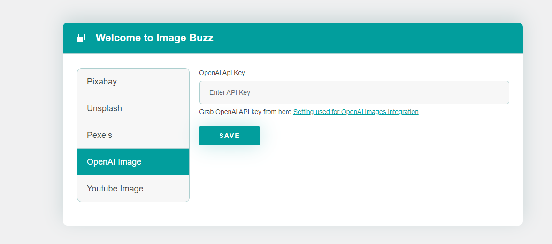Click into the Enter API Key field
The width and height of the screenshot is (552, 244).
[354, 92]
